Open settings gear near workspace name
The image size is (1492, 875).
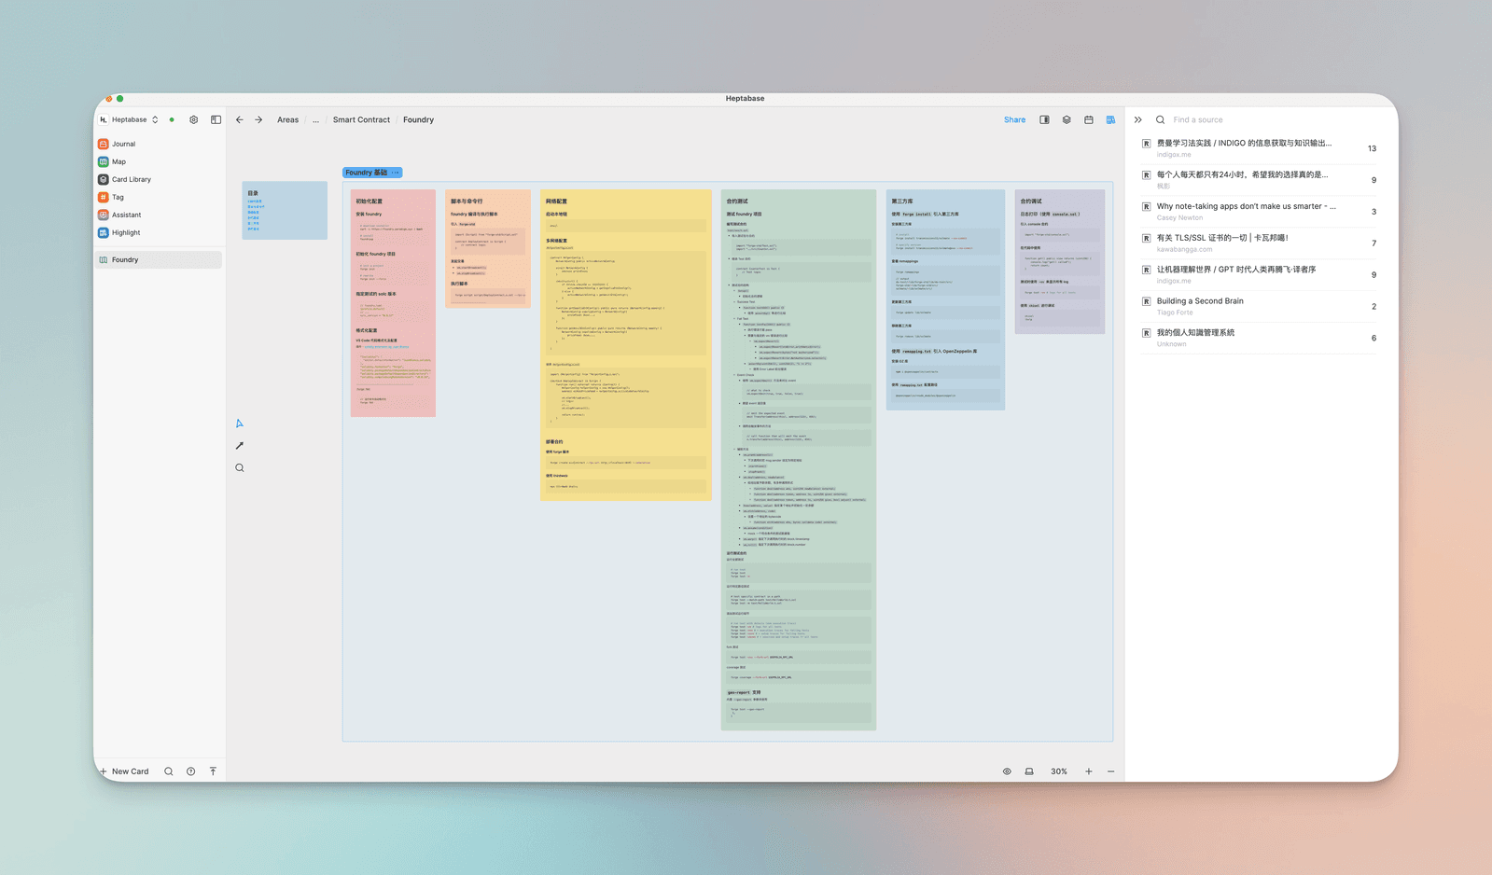click(x=193, y=119)
